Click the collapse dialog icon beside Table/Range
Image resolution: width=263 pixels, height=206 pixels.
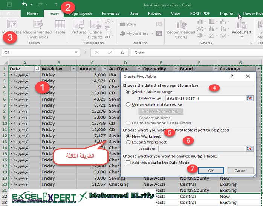(x=250, y=98)
